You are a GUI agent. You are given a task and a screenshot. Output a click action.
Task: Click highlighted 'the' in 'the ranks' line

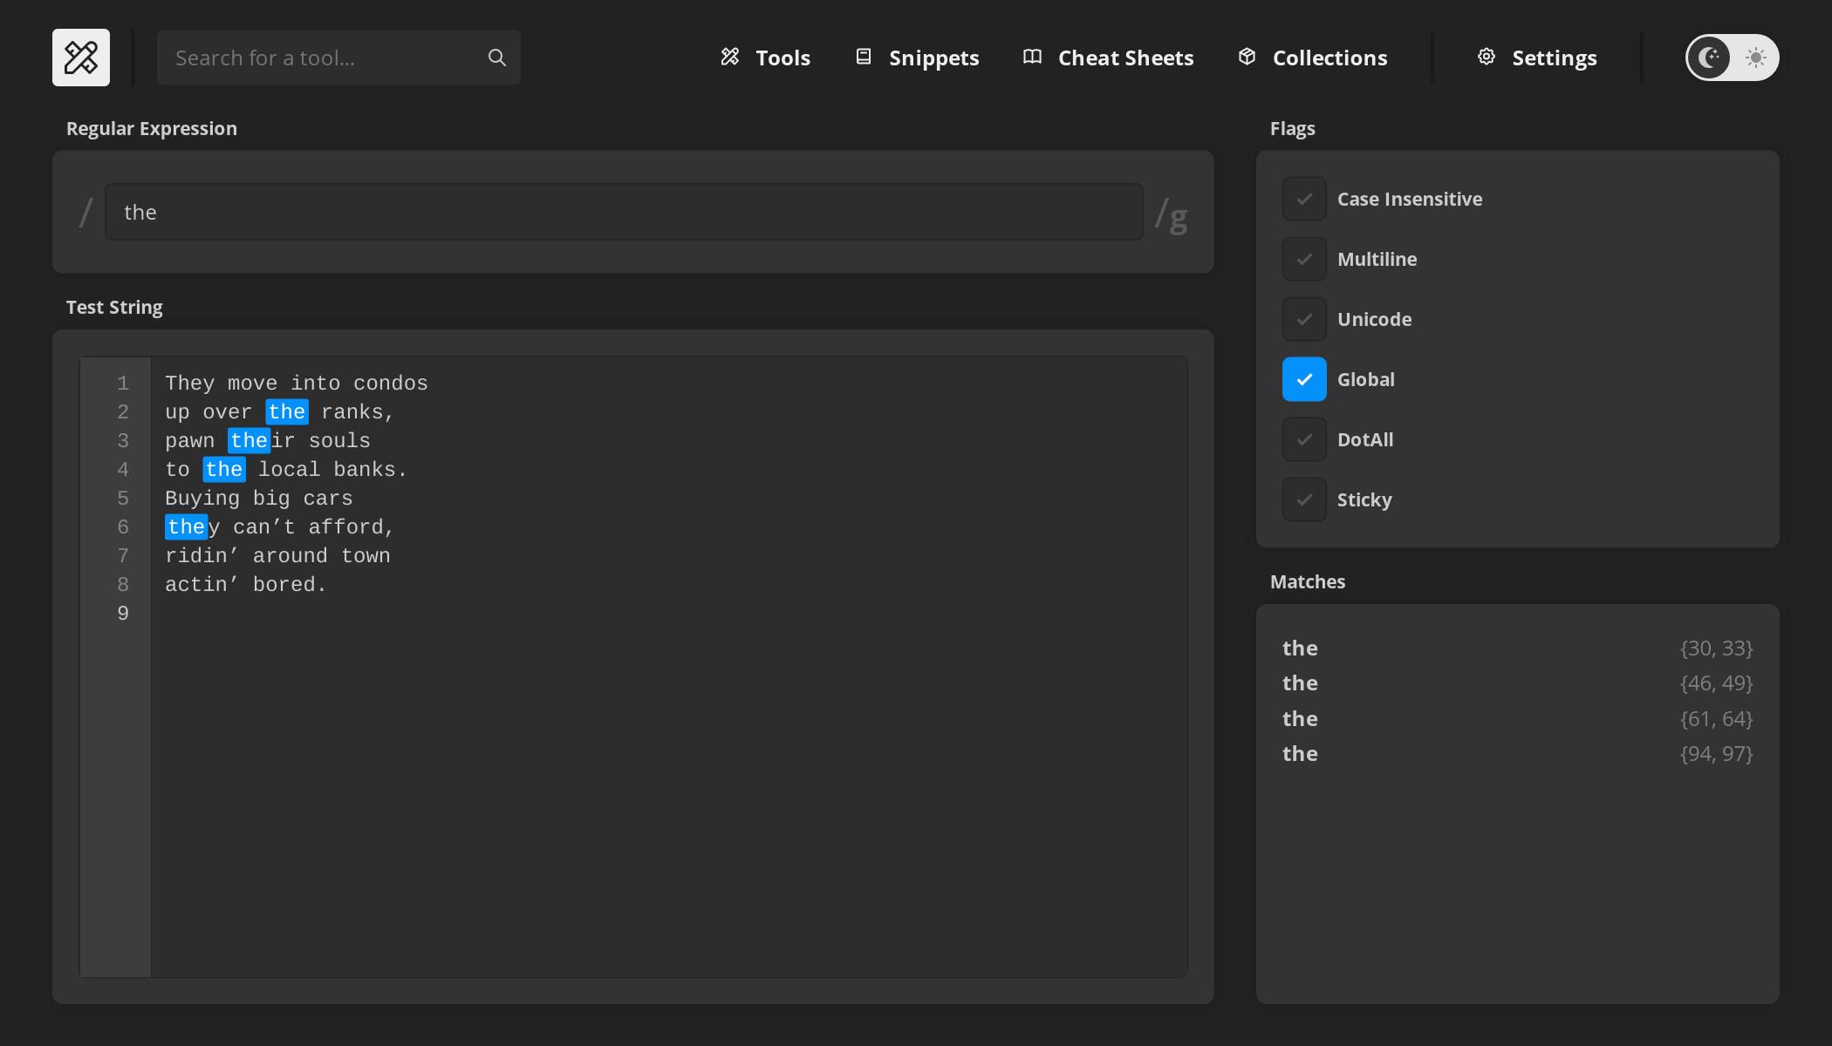coord(287,412)
